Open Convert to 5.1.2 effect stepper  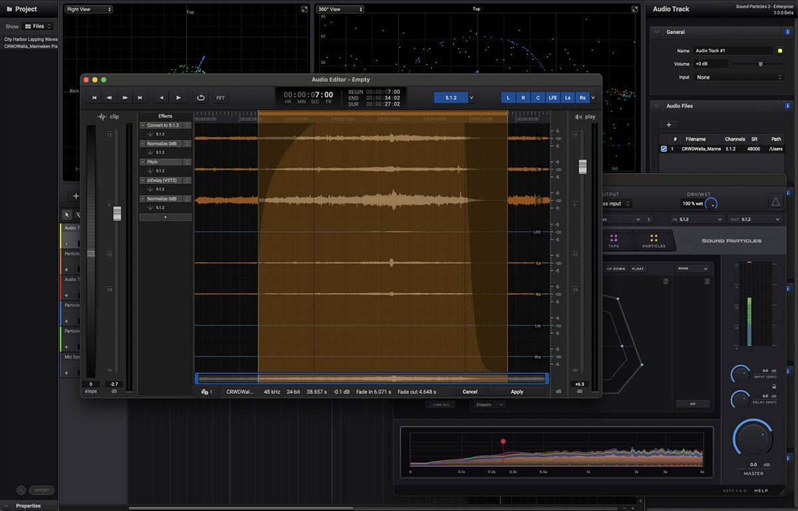point(188,125)
